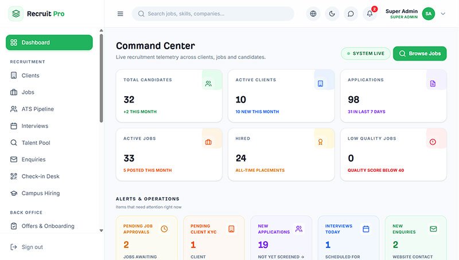Screen dimensions: 459x260
Task: Open notifications bell icon
Action: (x=369, y=14)
